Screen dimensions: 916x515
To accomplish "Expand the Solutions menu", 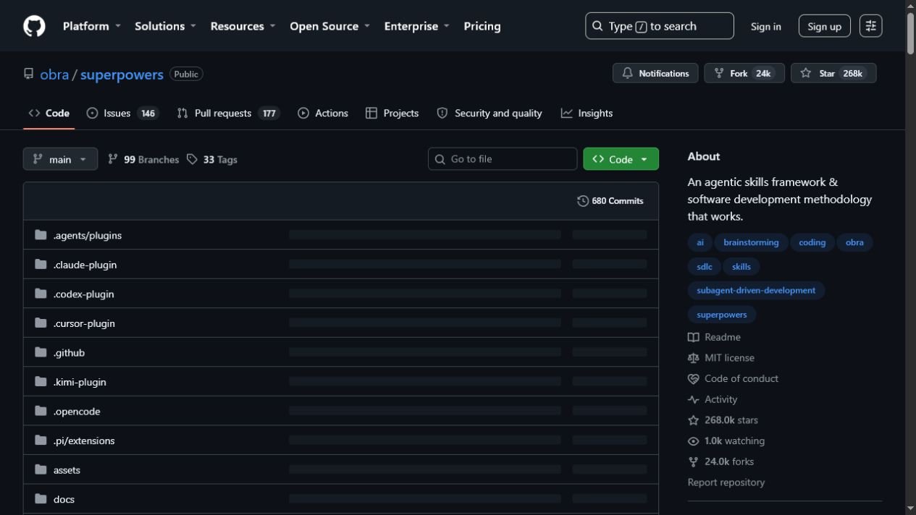I will tap(166, 26).
